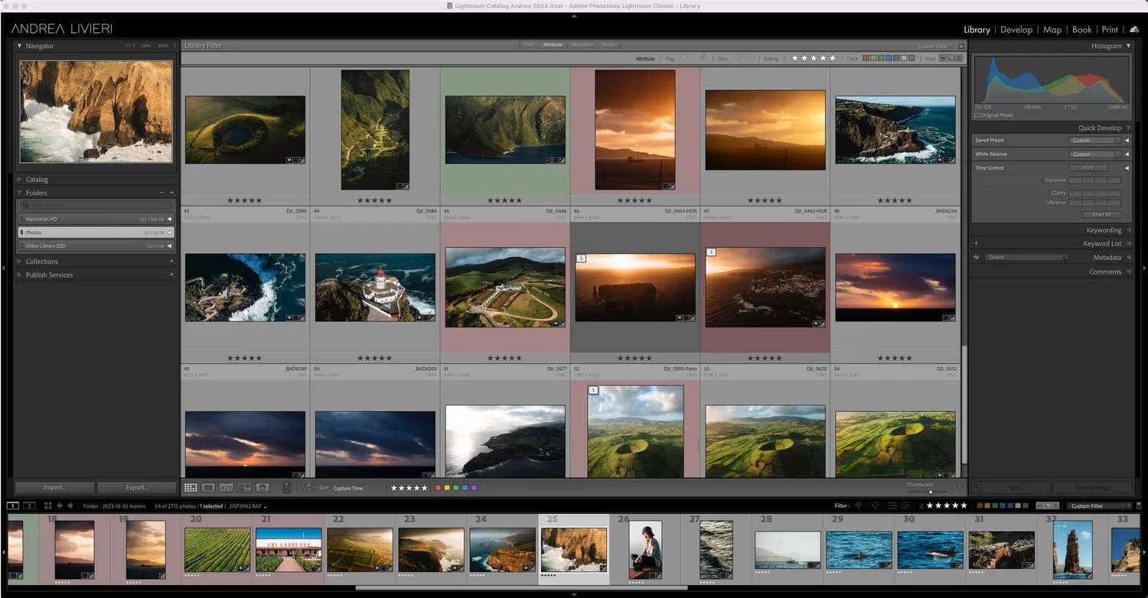Click the flagged filter icon in the filmstrip

[856, 505]
